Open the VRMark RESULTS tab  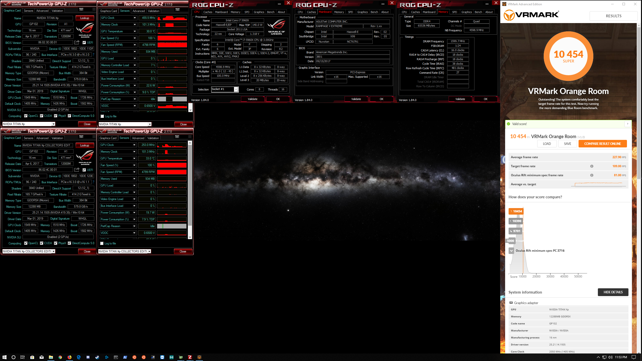click(x=613, y=16)
